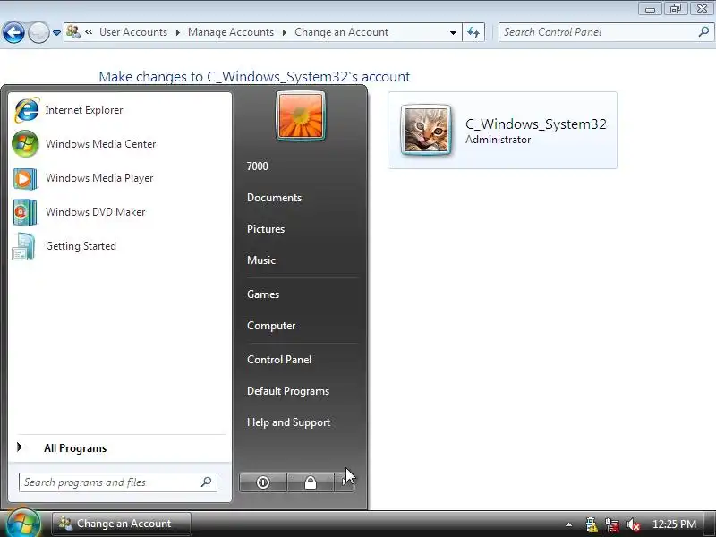Start Windows DVD Maker icon
Image resolution: width=716 pixels, height=537 pixels.
point(25,212)
